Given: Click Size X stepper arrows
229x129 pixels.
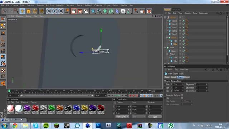Looking at the screenshot, I should (182, 85).
